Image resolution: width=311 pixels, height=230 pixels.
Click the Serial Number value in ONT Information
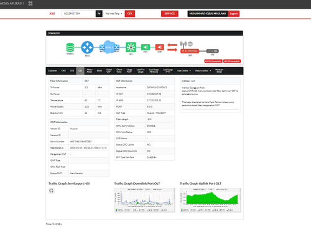pos(81,142)
